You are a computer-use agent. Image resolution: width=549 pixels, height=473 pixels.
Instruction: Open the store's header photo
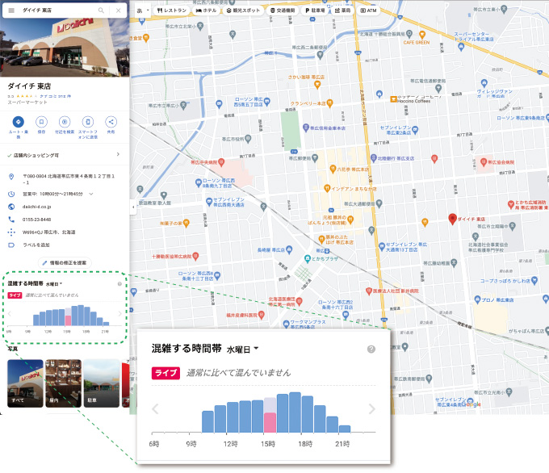click(65, 48)
